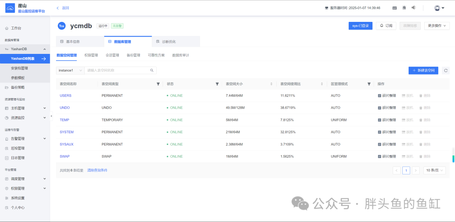The width and height of the screenshot is (455, 222).
Task: Click 脱机 for SWAP tablespace
Action: (407, 156)
